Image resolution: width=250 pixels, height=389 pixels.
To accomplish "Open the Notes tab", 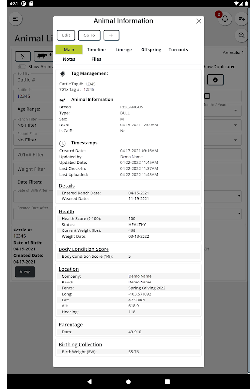I will (69, 59).
